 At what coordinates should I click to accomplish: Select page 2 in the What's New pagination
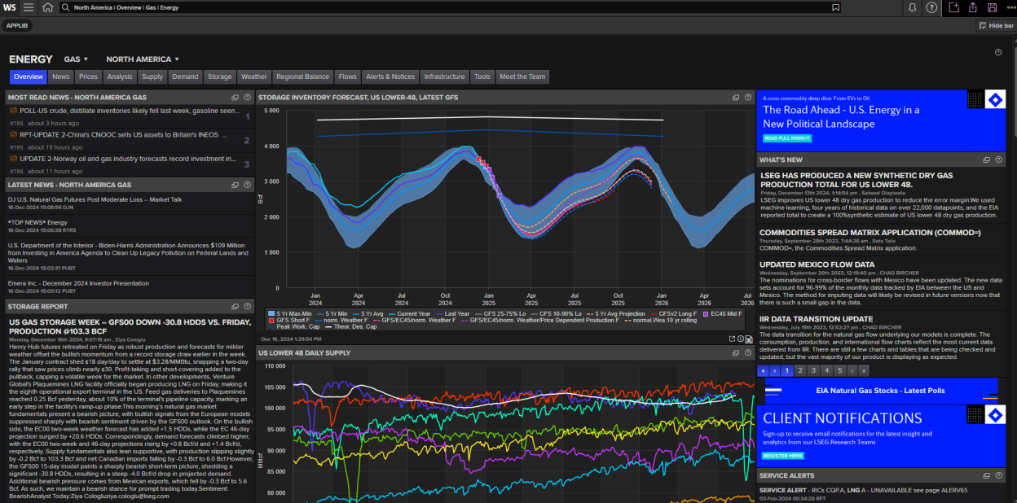click(799, 370)
